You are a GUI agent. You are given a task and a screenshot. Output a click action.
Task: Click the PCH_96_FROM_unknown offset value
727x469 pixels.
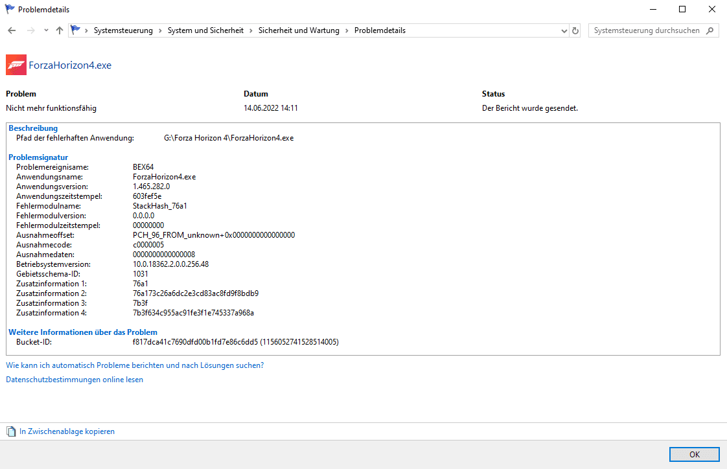click(214, 235)
